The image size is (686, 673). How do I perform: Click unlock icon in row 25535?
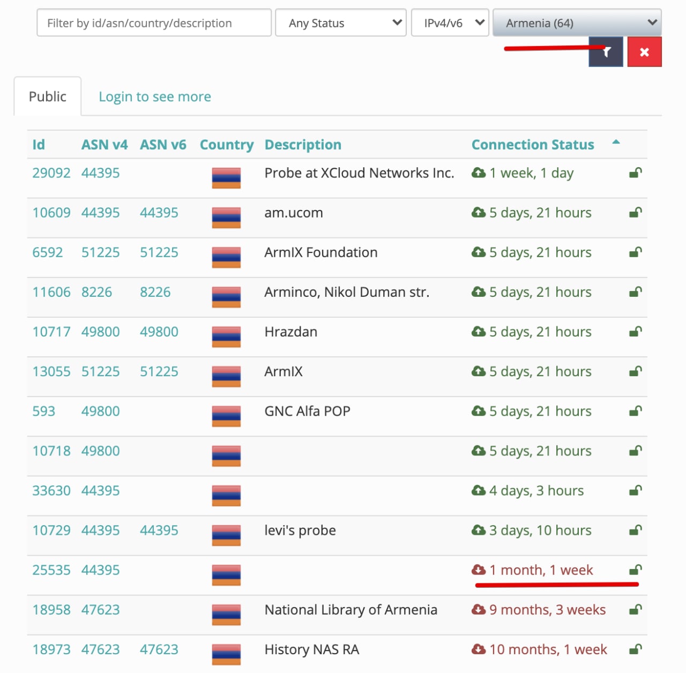click(636, 569)
